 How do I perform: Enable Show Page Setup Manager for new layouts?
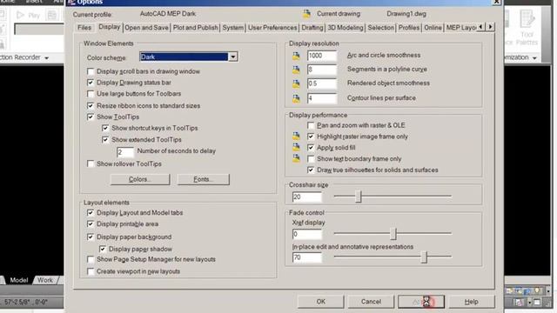pos(91,259)
